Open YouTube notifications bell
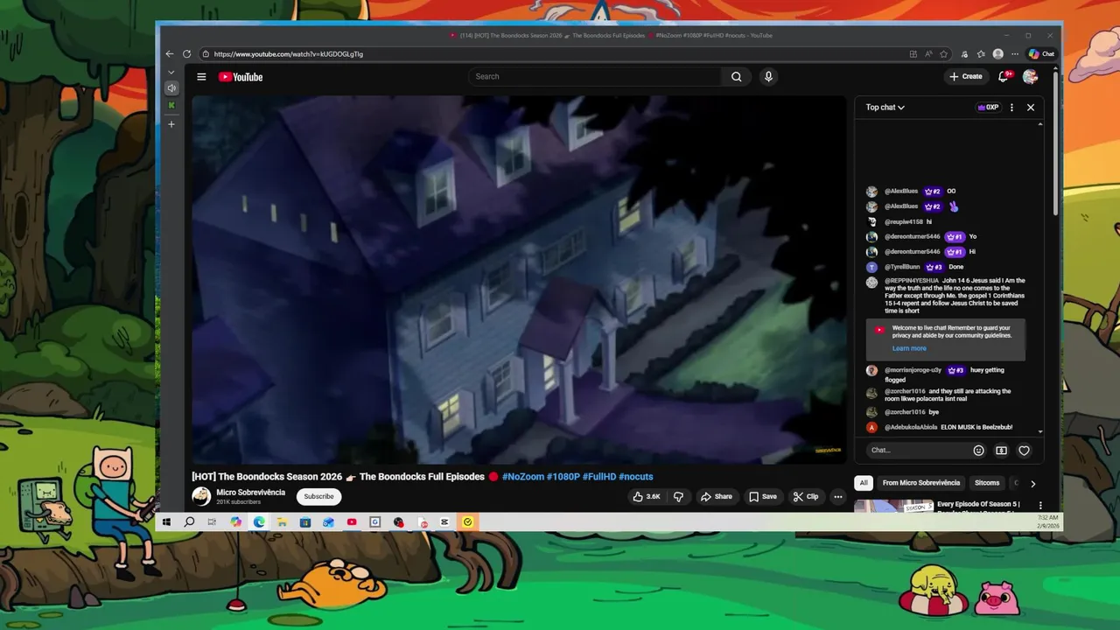This screenshot has width=1120, height=630. pos(1004,76)
